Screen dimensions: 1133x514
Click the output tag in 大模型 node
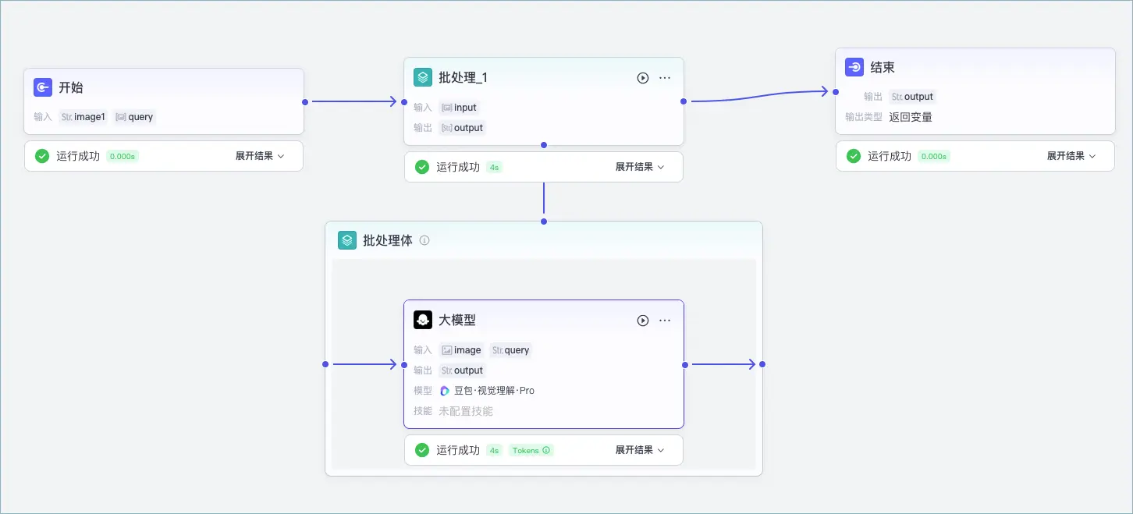462,370
